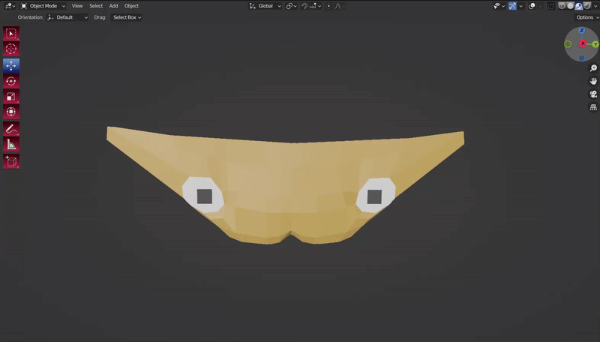Toggle X-ray view button
The height and width of the screenshot is (342, 600).
pyautogui.click(x=551, y=6)
